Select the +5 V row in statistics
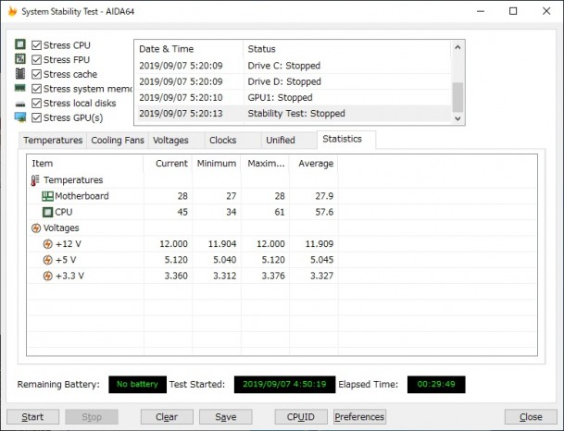 tap(69, 260)
